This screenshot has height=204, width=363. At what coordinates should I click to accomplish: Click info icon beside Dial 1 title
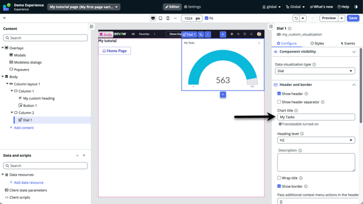(290, 28)
